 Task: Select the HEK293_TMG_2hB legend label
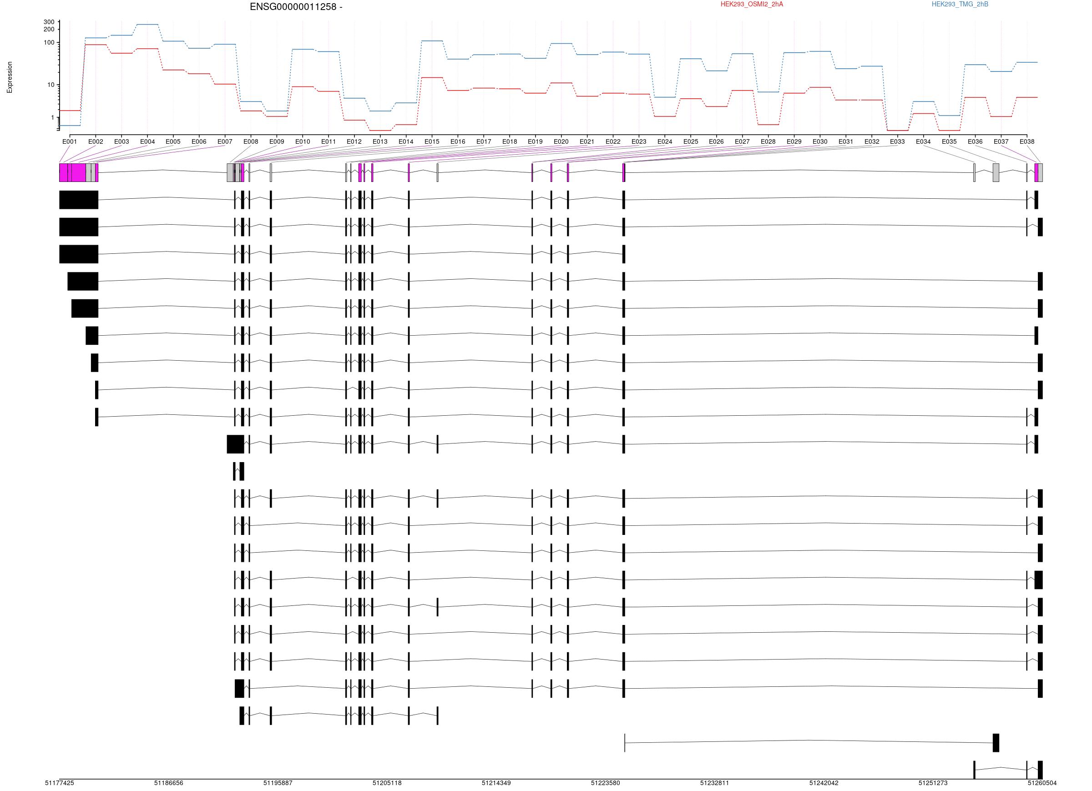(x=960, y=5)
